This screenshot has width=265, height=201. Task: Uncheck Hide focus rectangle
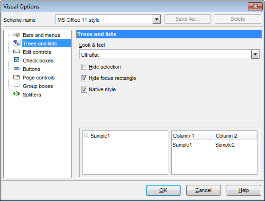coord(84,78)
